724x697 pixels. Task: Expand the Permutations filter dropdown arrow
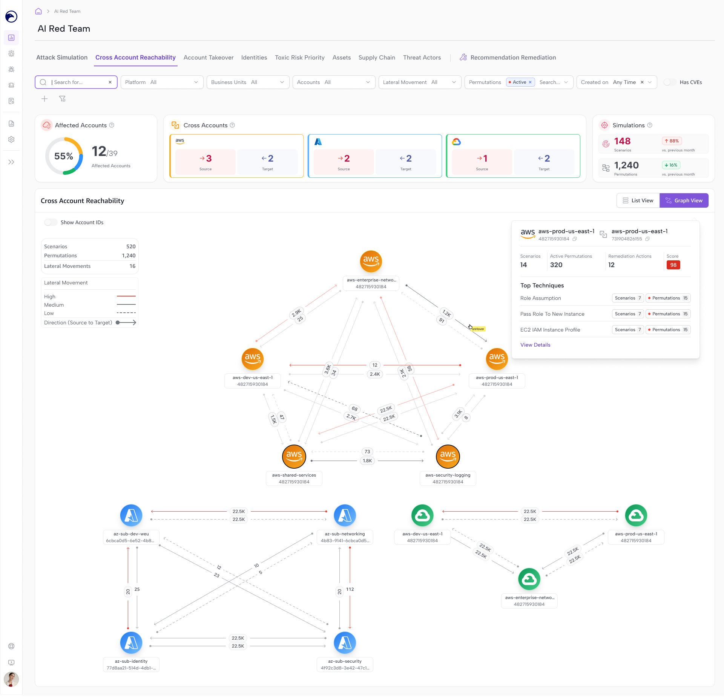[566, 82]
